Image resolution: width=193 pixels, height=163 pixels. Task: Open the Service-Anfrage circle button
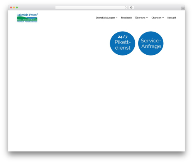coord(151,44)
